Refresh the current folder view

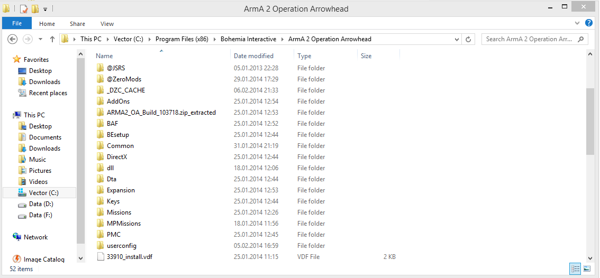(468, 39)
